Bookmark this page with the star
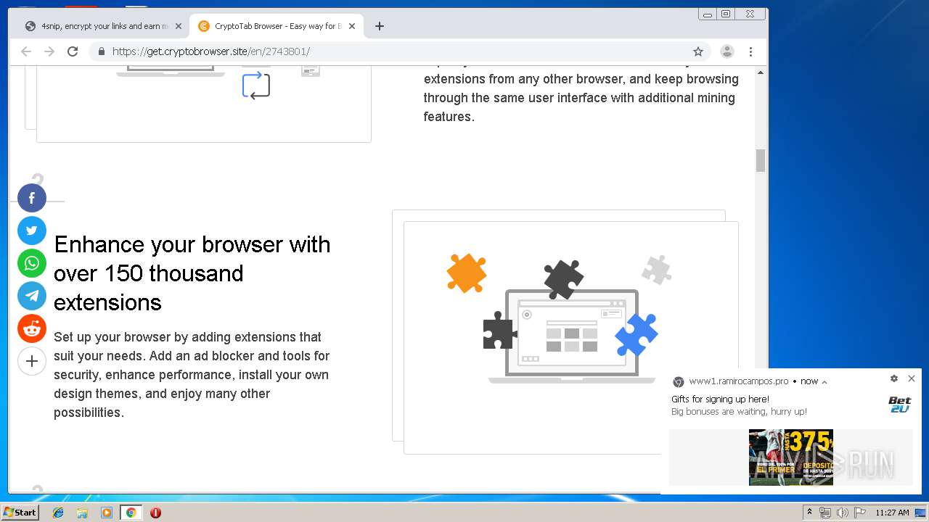The image size is (929, 522). [698, 51]
